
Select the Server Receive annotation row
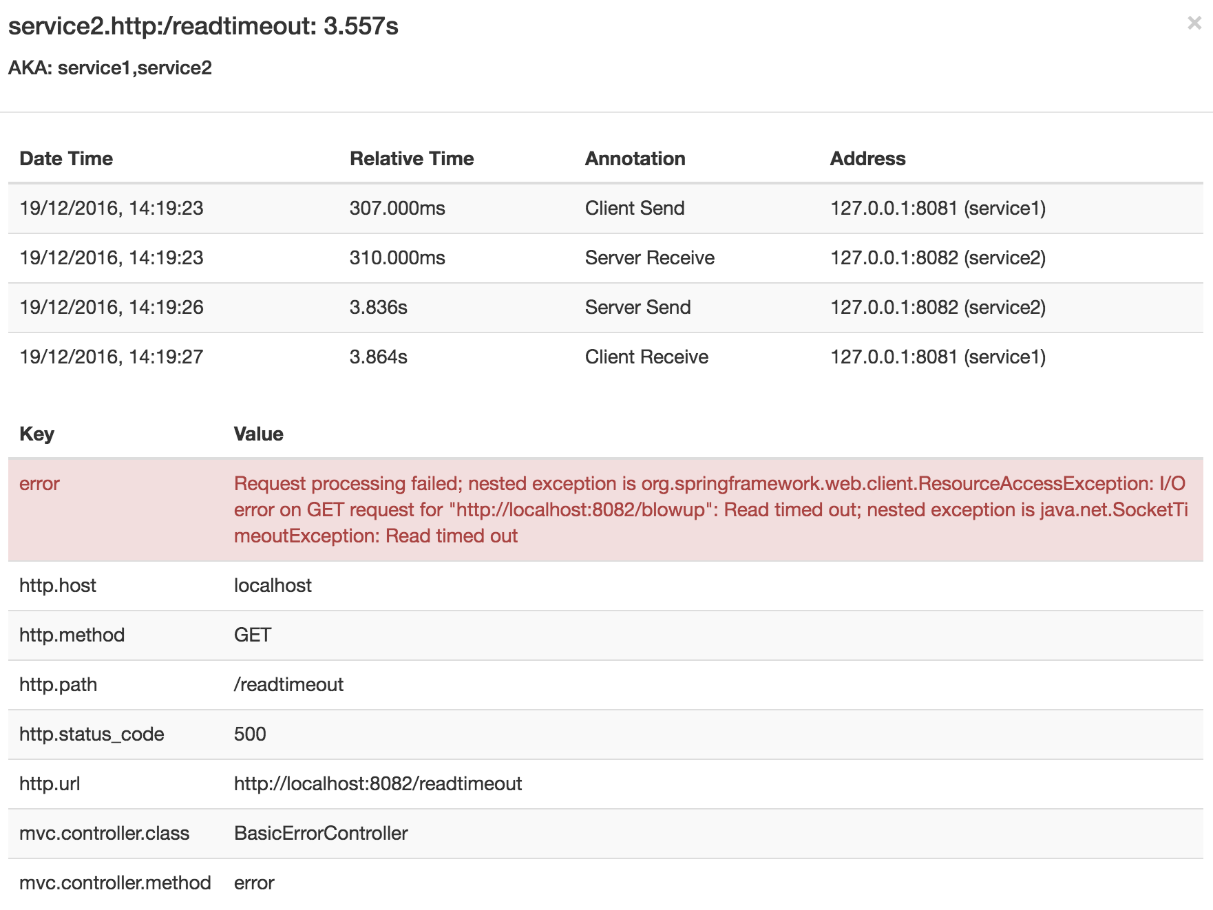pos(649,258)
